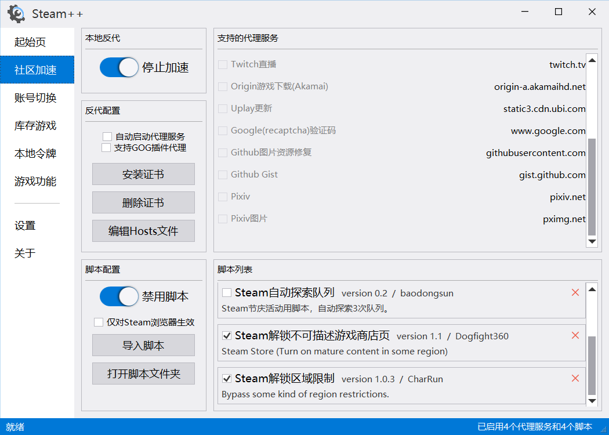Click the down arrow on proxy service scrollbar
This screenshot has width=609, height=435.
tap(592, 242)
